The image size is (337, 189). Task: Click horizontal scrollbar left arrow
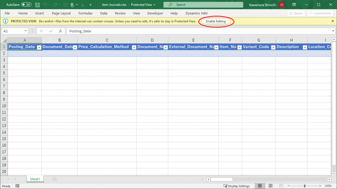208,179
